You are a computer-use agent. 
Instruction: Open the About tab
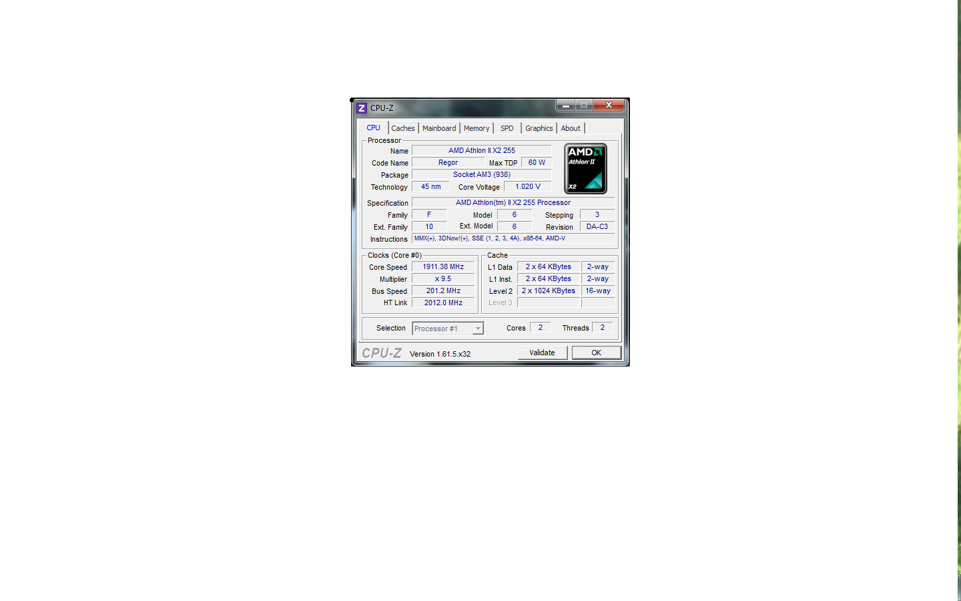pos(571,128)
